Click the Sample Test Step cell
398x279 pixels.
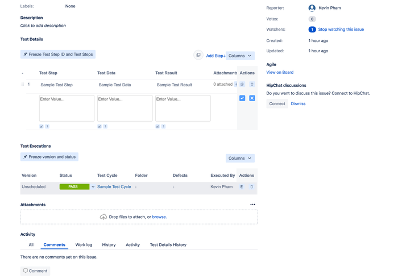[x=57, y=85]
